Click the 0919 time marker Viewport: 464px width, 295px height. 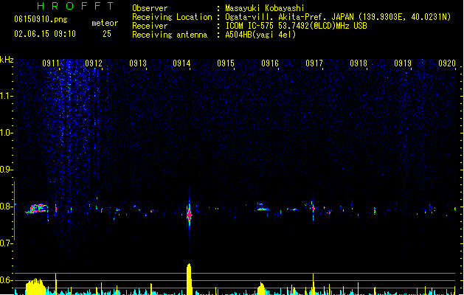point(403,63)
